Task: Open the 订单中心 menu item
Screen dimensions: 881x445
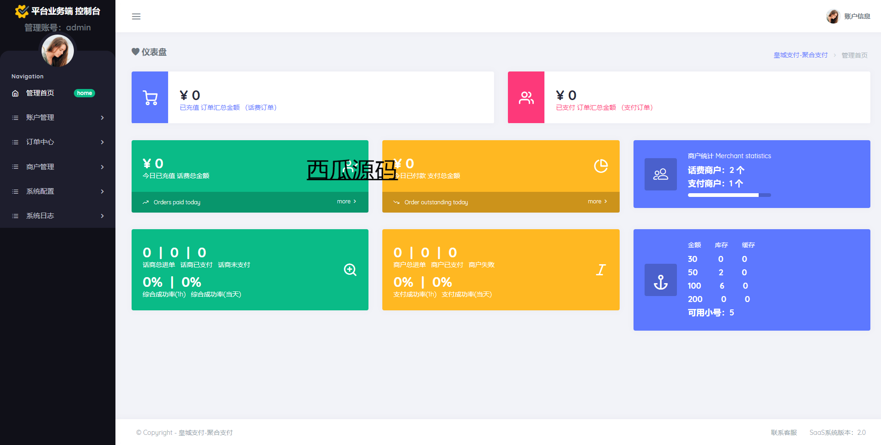Action: click(x=58, y=142)
